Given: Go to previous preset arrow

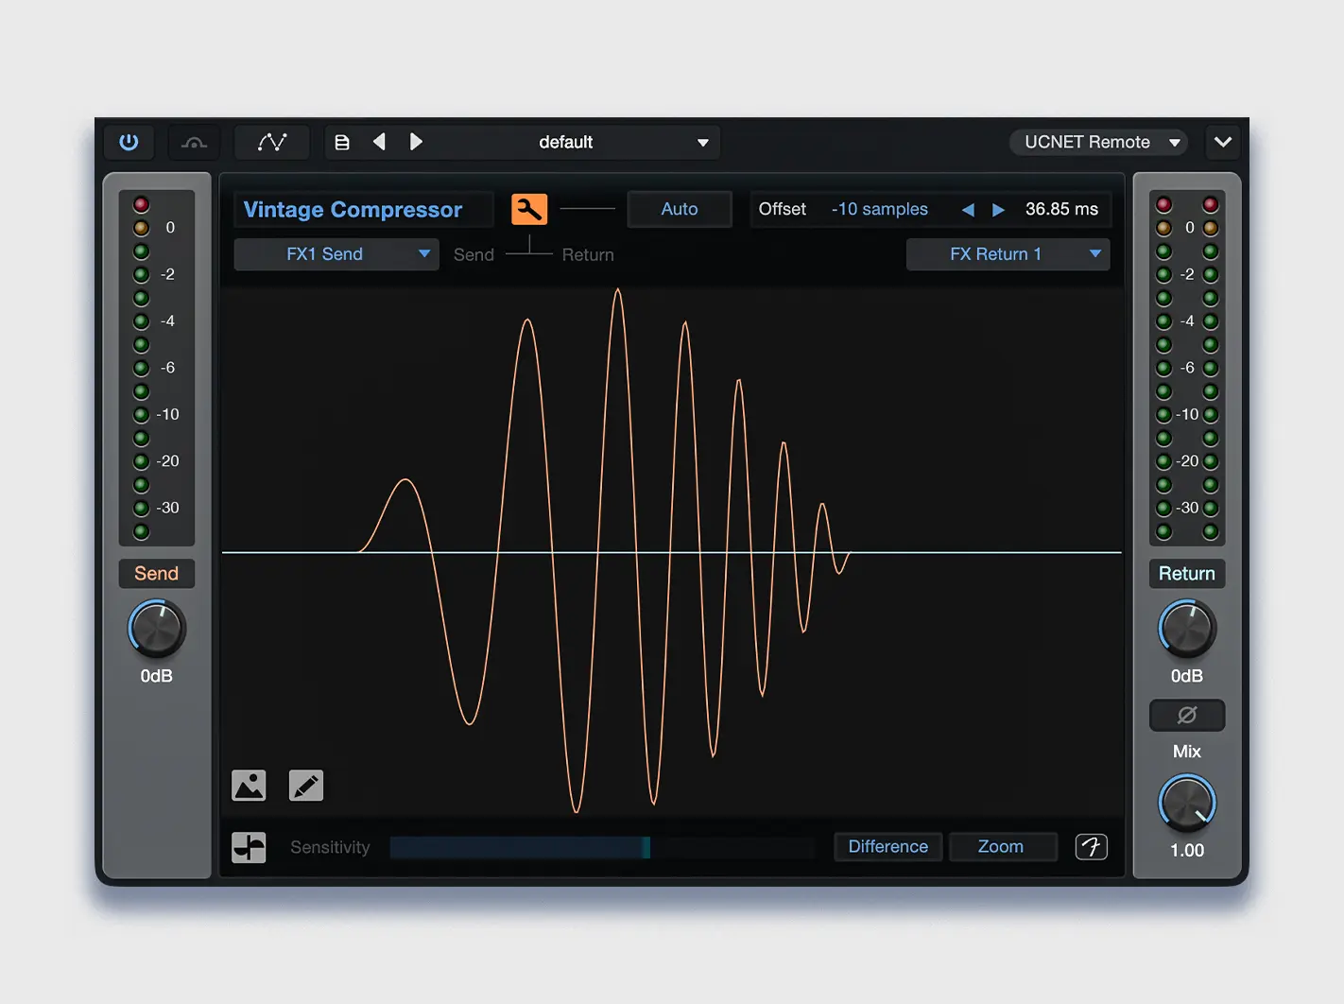Looking at the screenshot, I should (379, 142).
